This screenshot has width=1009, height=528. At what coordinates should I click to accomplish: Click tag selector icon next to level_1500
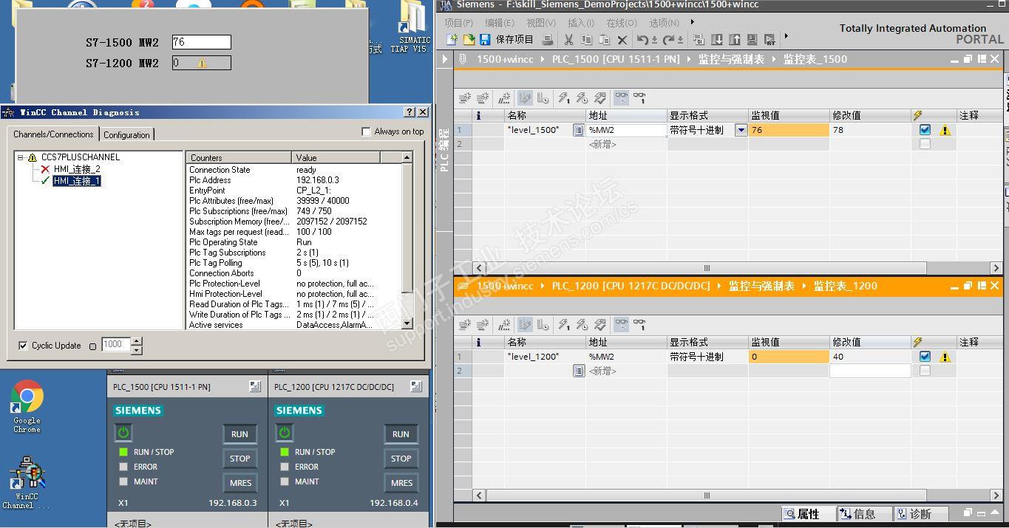579,130
